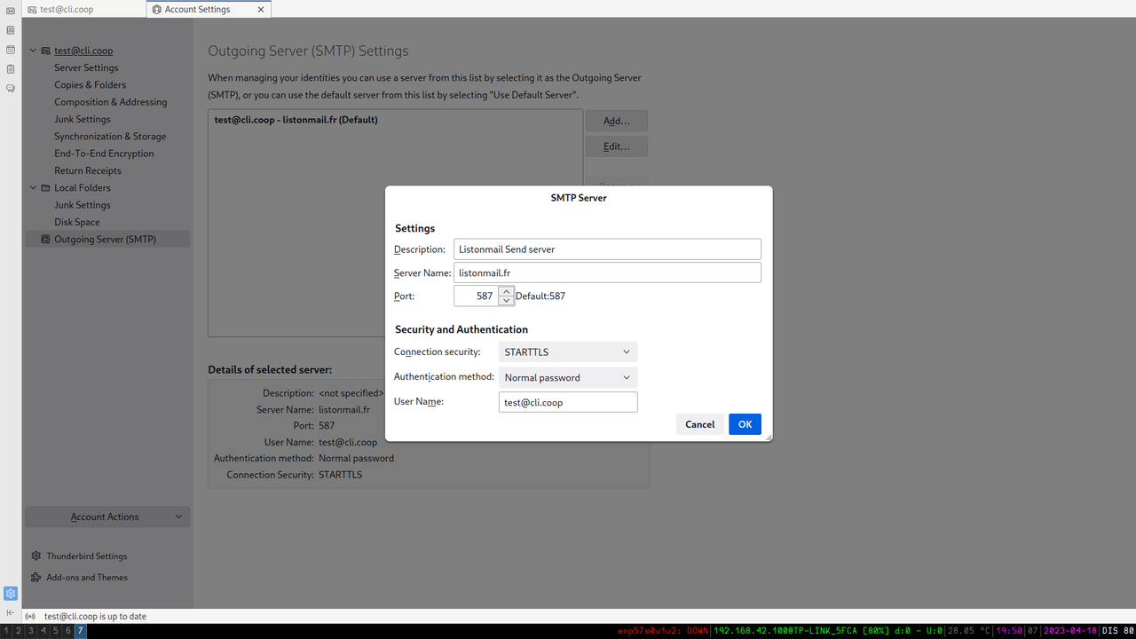
Task: Click the Port number field
Action: (x=476, y=296)
